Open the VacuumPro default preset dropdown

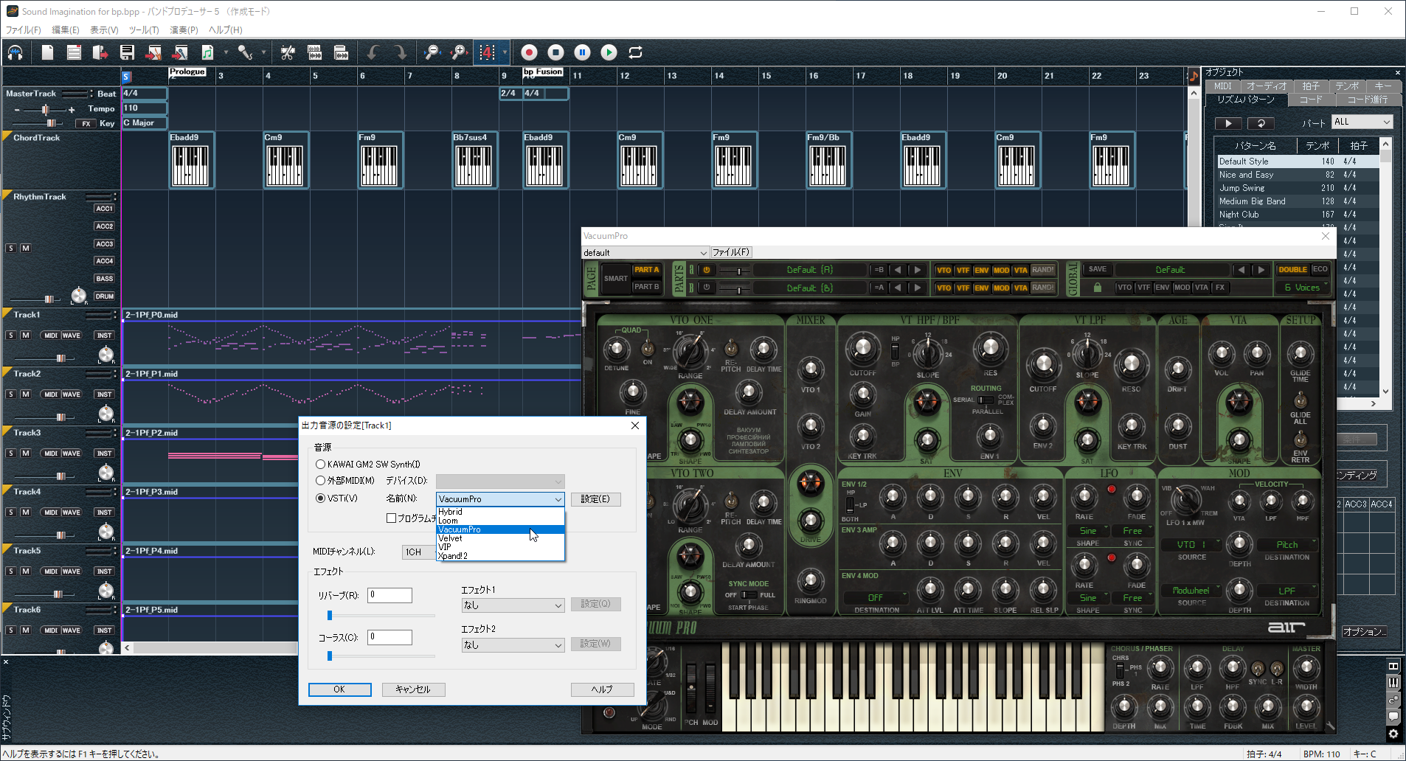(645, 252)
